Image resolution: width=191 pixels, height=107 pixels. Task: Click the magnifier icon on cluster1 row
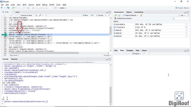[186, 27]
